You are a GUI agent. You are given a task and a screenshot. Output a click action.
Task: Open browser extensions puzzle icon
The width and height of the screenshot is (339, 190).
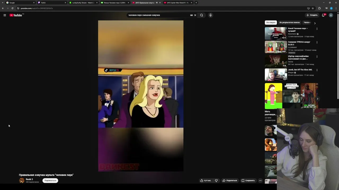(x=319, y=8)
